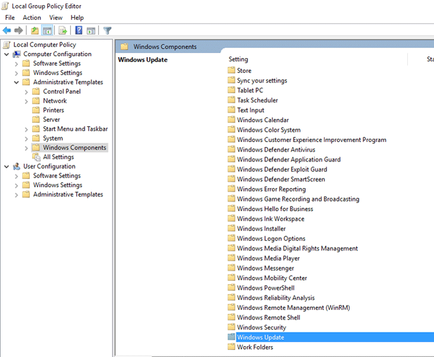Expand the Windows Components node

tap(26, 148)
